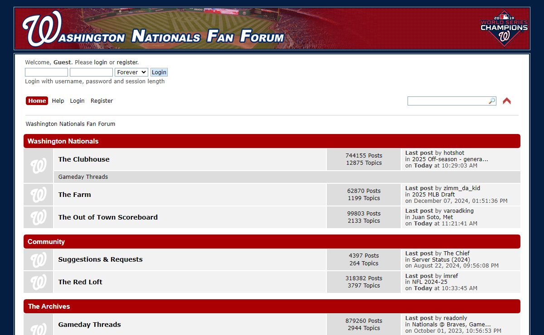Click 'December 07, 2024, 01:51:36 PM' date
The height and width of the screenshot is (335, 544).
[x=461, y=201]
